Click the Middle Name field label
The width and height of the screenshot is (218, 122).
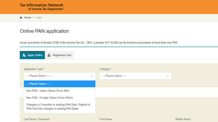tap(183, 119)
